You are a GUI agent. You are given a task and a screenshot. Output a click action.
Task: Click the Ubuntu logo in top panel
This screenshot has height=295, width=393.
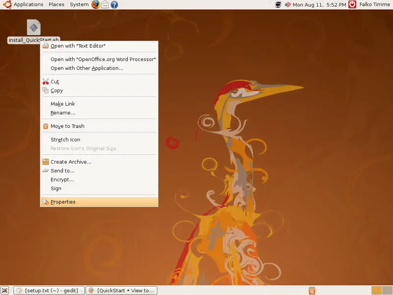click(x=7, y=4)
